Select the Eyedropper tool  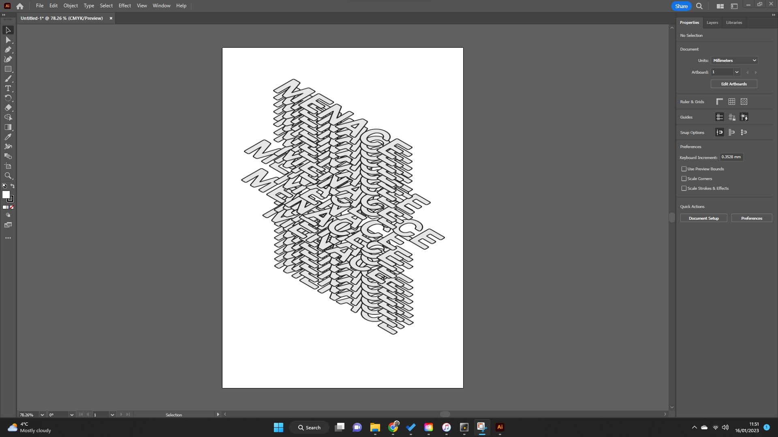[x=8, y=137]
